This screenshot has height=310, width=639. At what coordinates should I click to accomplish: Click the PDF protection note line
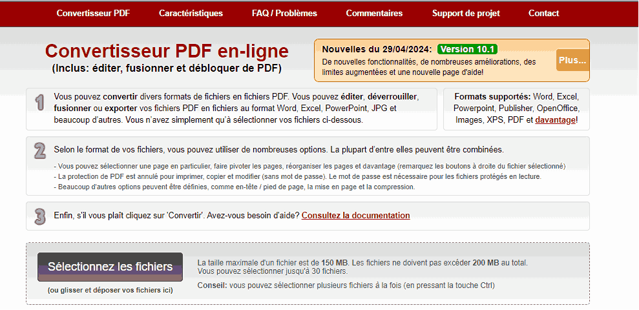[297, 177]
